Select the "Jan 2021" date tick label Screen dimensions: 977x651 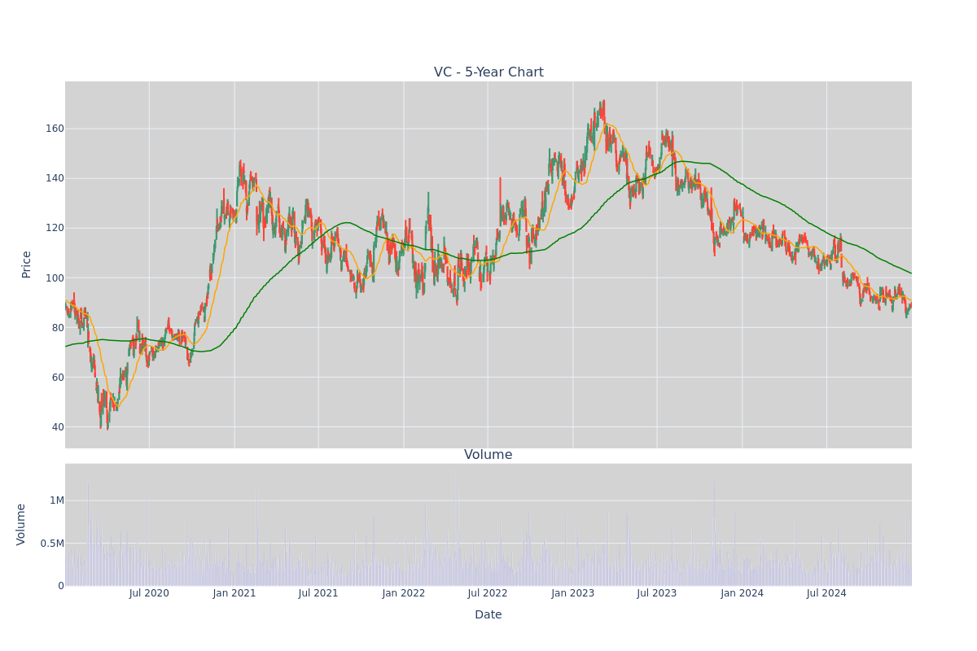[234, 593]
